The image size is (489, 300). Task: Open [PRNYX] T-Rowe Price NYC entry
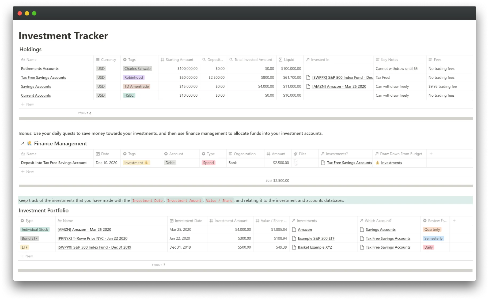point(92,238)
